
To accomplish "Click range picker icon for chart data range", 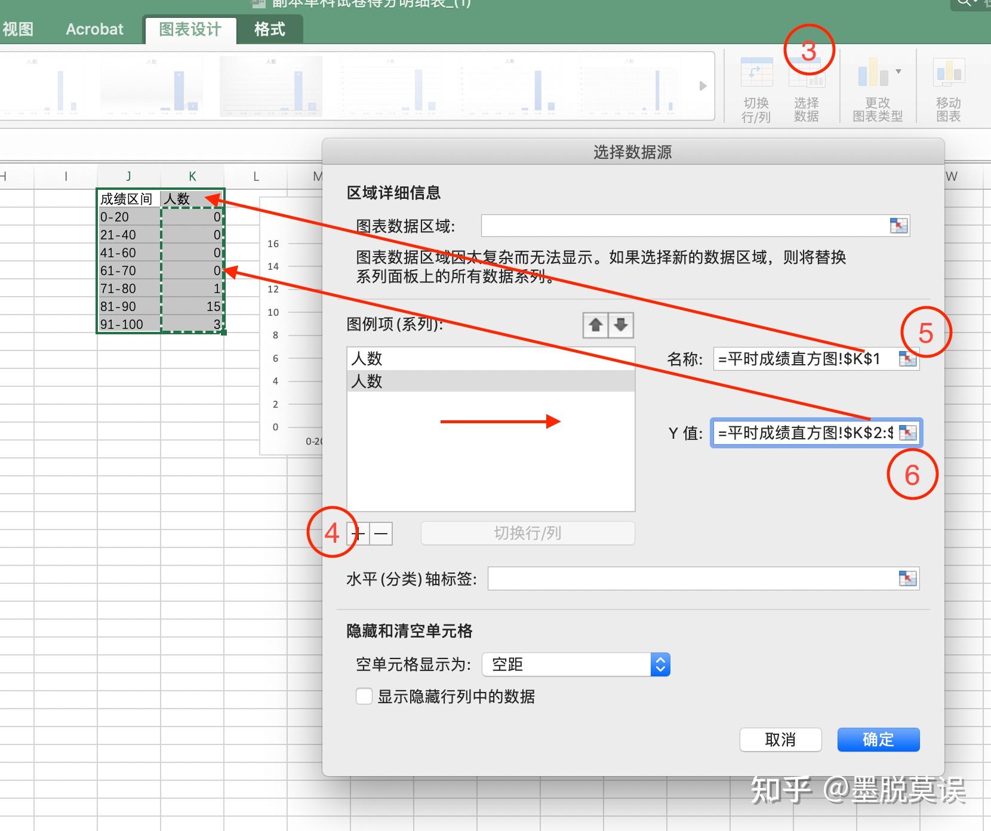I will (x=898, y=226).
